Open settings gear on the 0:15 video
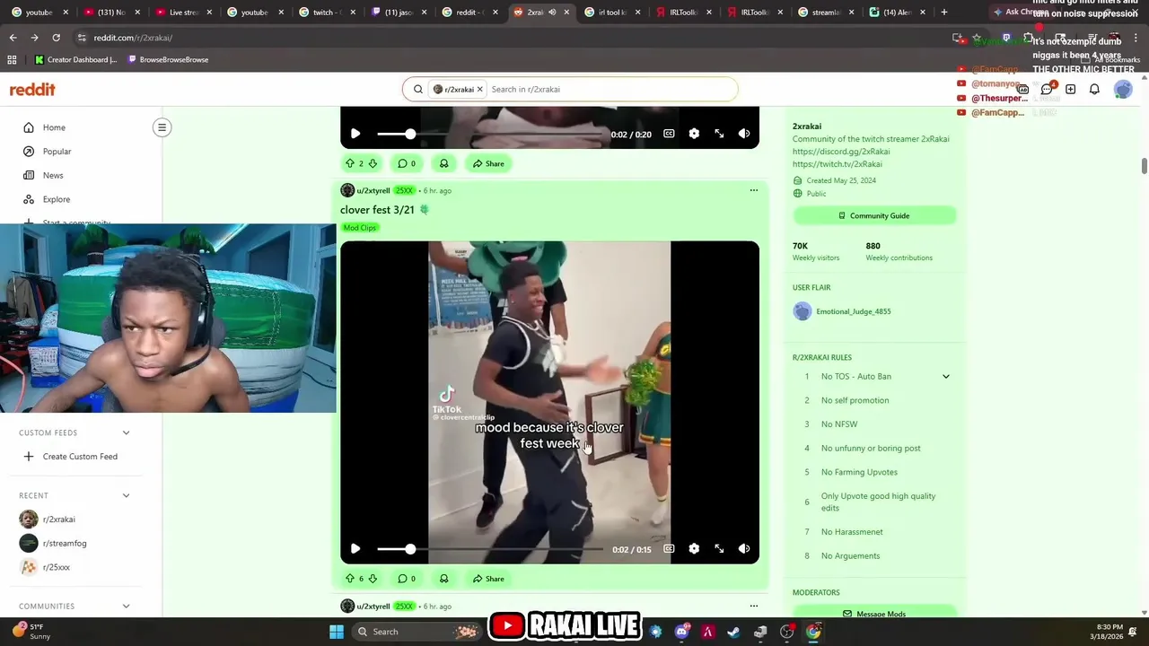 (694, 549)
